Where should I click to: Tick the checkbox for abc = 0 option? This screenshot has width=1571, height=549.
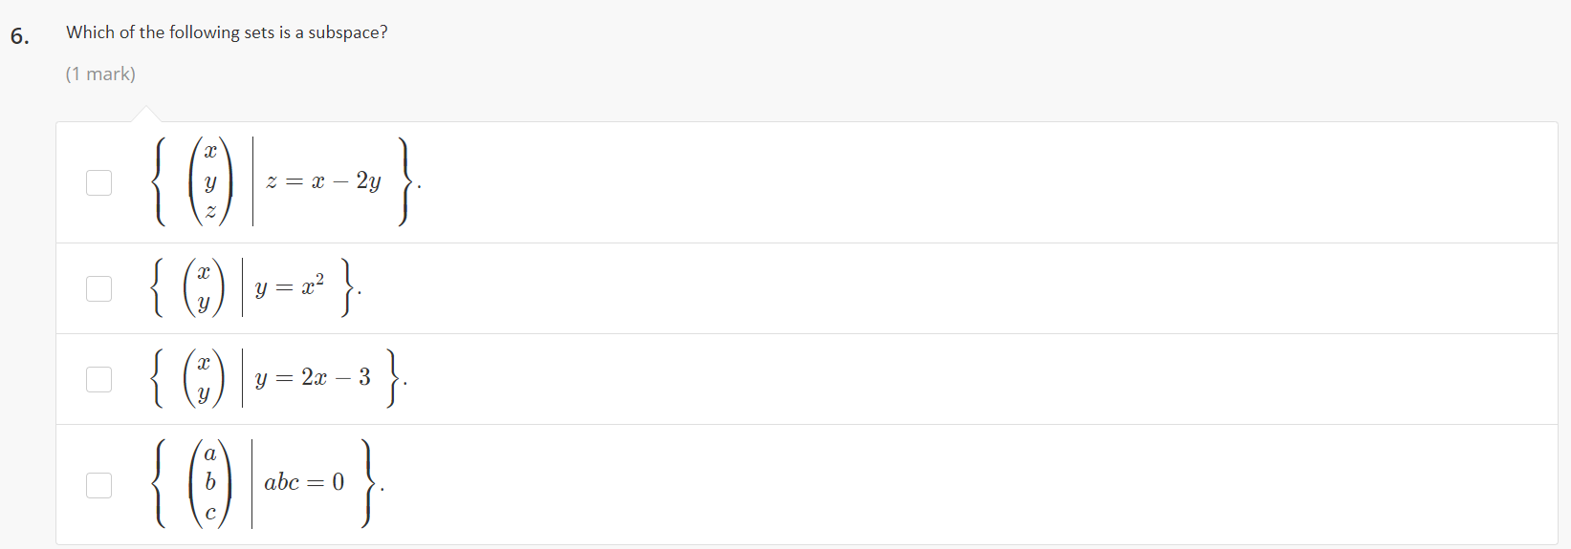(x=98, y=485)
